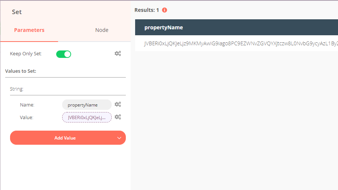Click the 'String:' section label
This screenshot has width=338, height=190.
[x=17, y=89]
